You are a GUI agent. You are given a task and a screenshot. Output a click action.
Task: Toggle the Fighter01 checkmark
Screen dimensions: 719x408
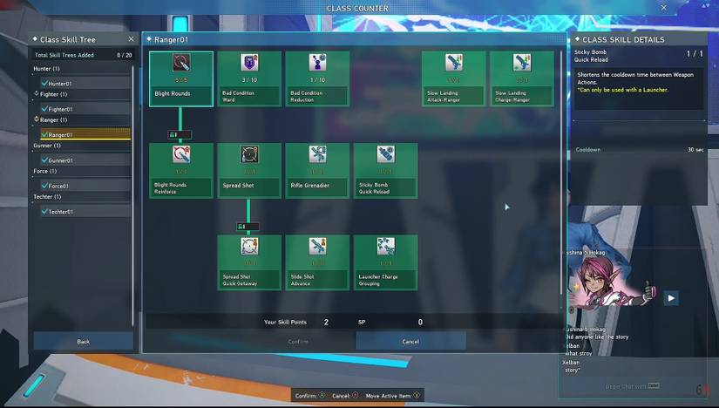44,109
